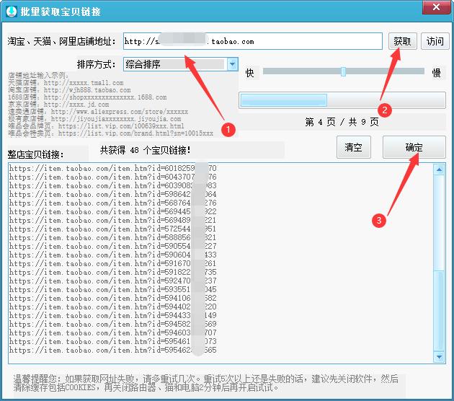Select link row starting id=594106
This screenshot has height=401, width=454.
coord(112,298)
